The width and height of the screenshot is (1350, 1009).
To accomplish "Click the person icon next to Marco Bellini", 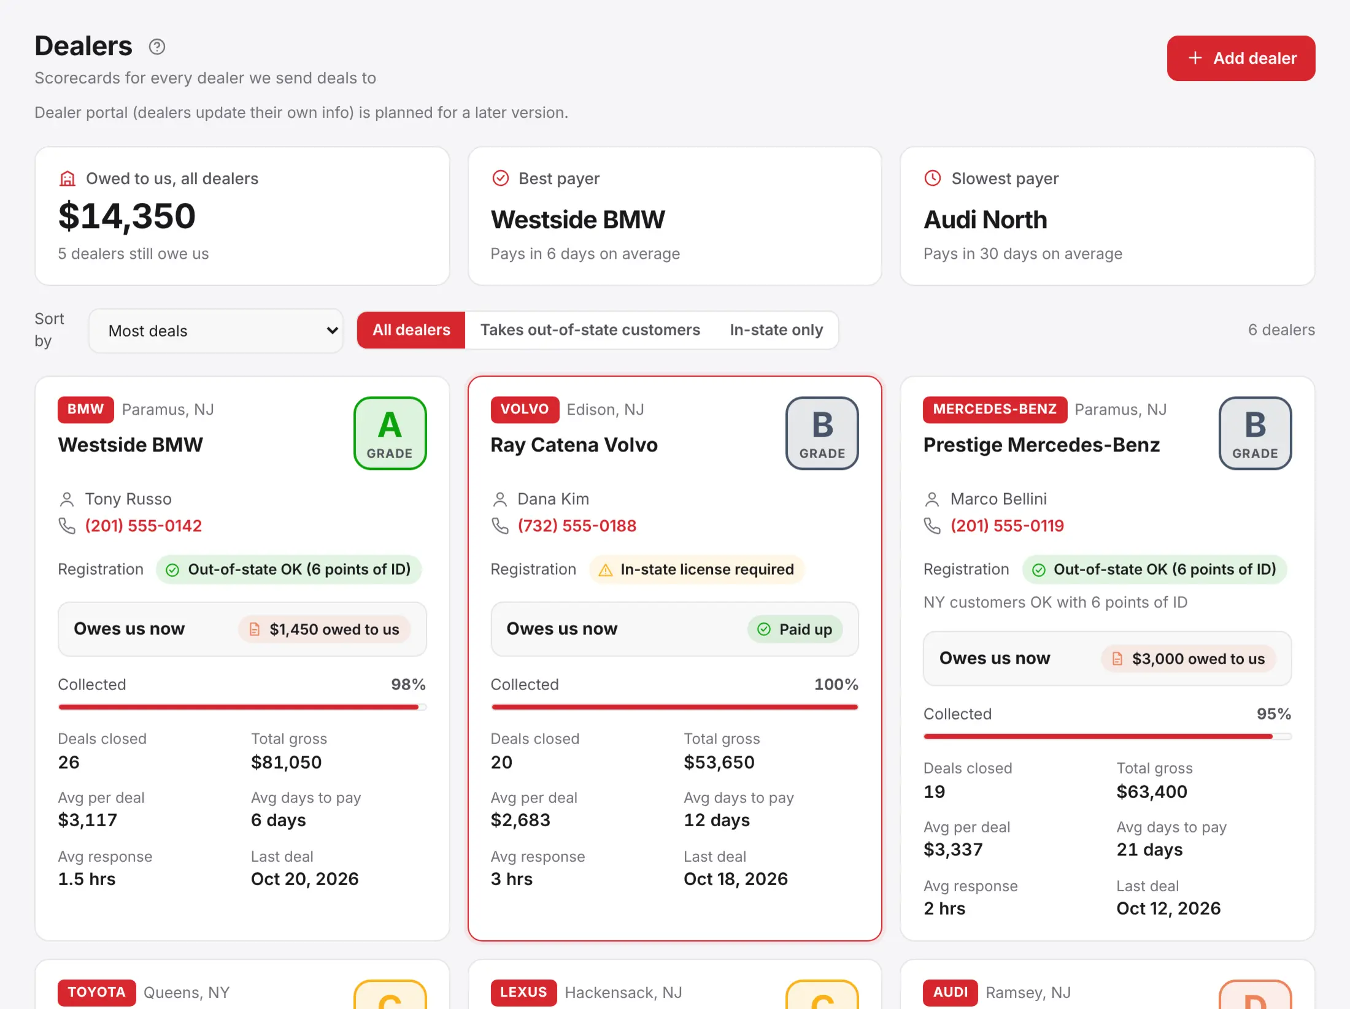I will click(932, 499).
